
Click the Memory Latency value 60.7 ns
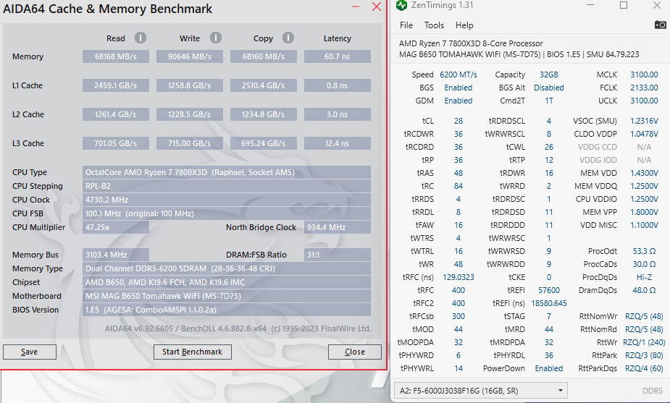[338, 56]
